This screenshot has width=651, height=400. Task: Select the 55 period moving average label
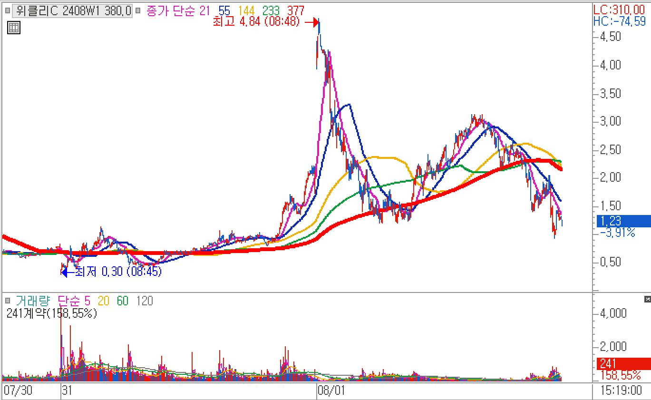[x=225, y=10]
